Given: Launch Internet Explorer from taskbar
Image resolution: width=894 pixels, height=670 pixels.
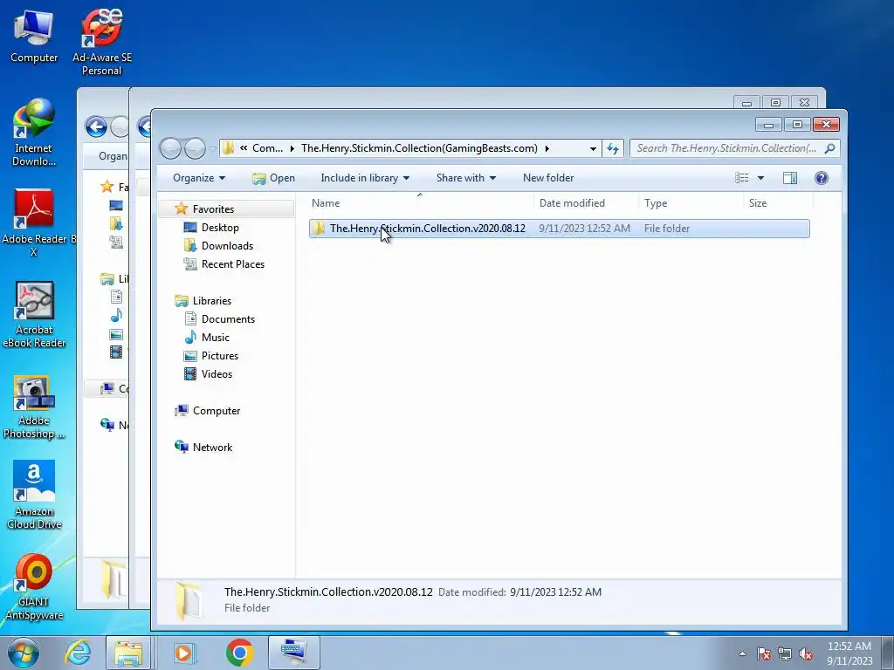Looking at the screenshot, I should (x=78, y=653).
